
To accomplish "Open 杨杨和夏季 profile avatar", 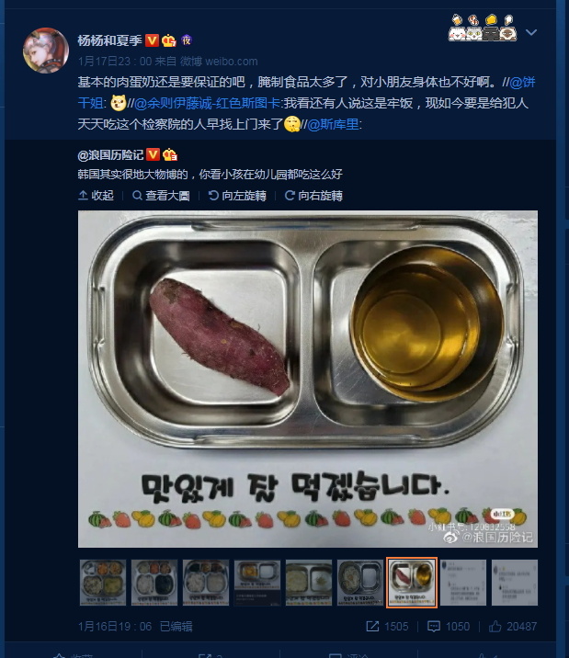I will click(x=46, y=51).
